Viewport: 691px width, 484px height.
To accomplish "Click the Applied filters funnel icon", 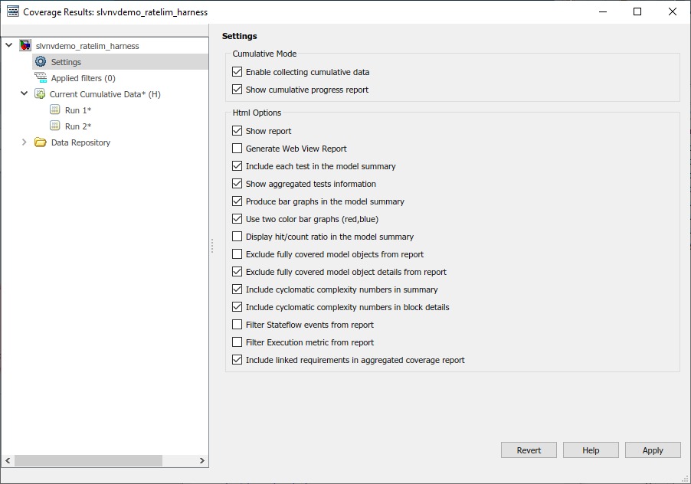I will (x=41, y=78).
